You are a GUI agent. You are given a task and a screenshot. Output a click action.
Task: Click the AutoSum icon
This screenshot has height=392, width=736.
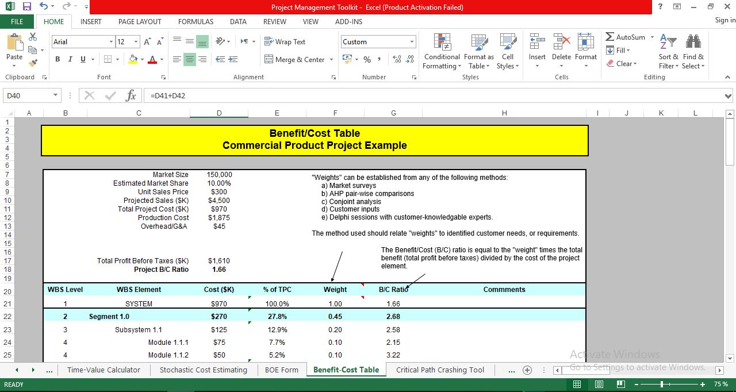coord(624,36)
